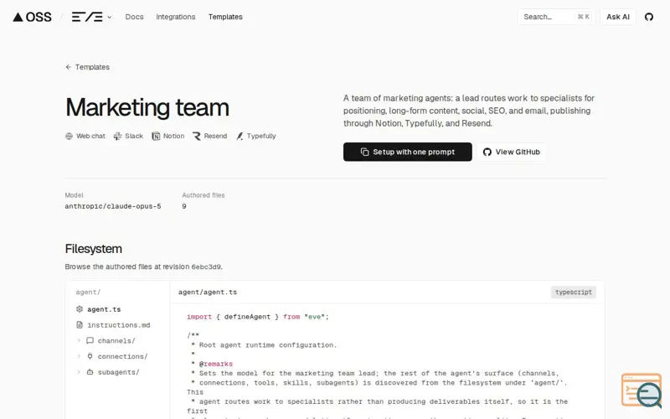
Task: Open the EVE product logo
Action: pyautogui.click(x=87, y=17)
